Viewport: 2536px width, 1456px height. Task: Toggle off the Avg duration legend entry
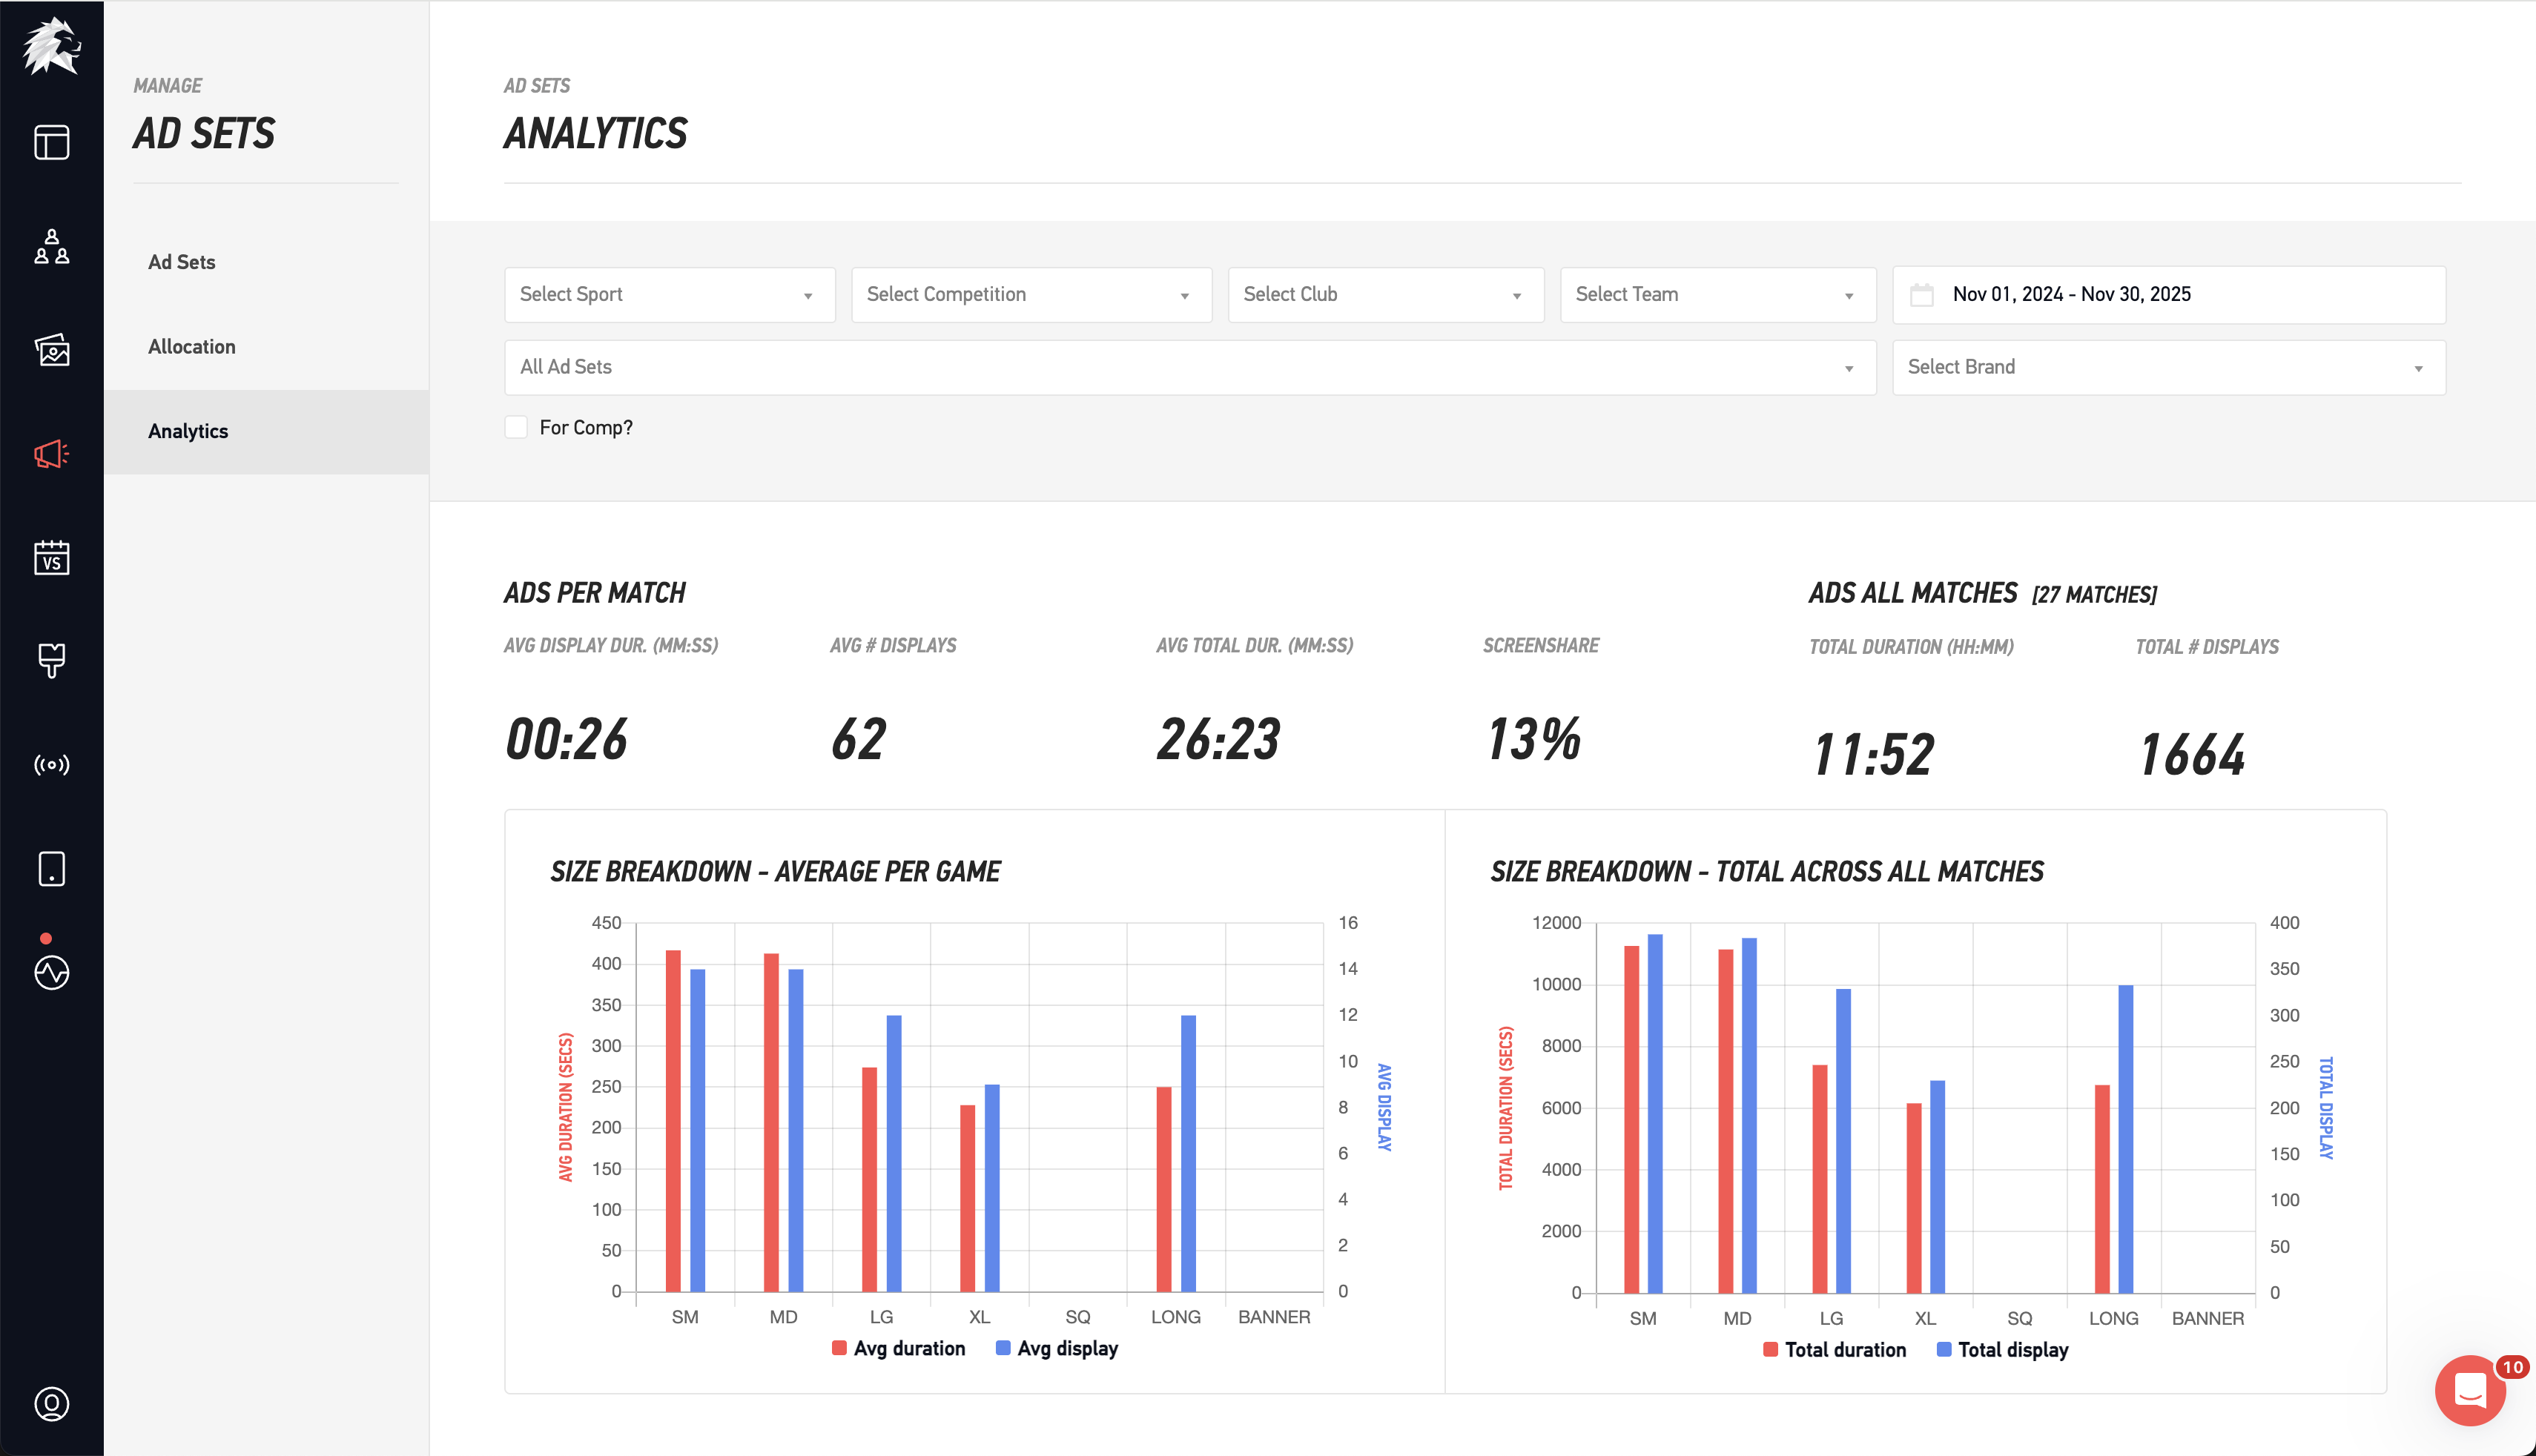pyautogui.click(x=897, y=1348)
